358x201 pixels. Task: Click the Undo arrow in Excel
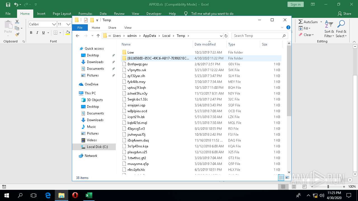tap(16, 4)
